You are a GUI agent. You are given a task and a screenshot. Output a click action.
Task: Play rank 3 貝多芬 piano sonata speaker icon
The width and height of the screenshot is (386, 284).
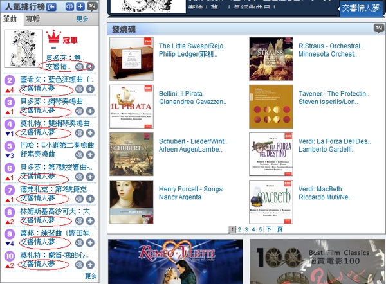[79, 111]
